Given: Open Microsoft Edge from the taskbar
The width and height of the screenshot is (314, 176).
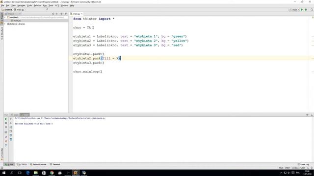Looking at the screenshot, I should point(27,173).
